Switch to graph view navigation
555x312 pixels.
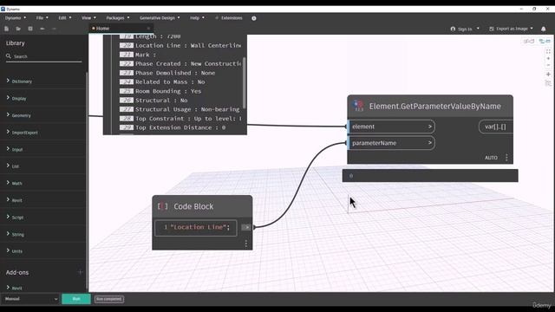[x=545, y=42]
